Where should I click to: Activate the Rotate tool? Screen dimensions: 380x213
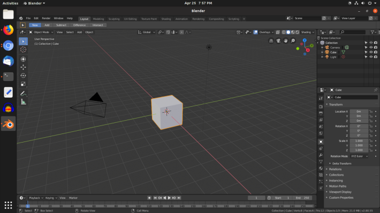(23, 75)
